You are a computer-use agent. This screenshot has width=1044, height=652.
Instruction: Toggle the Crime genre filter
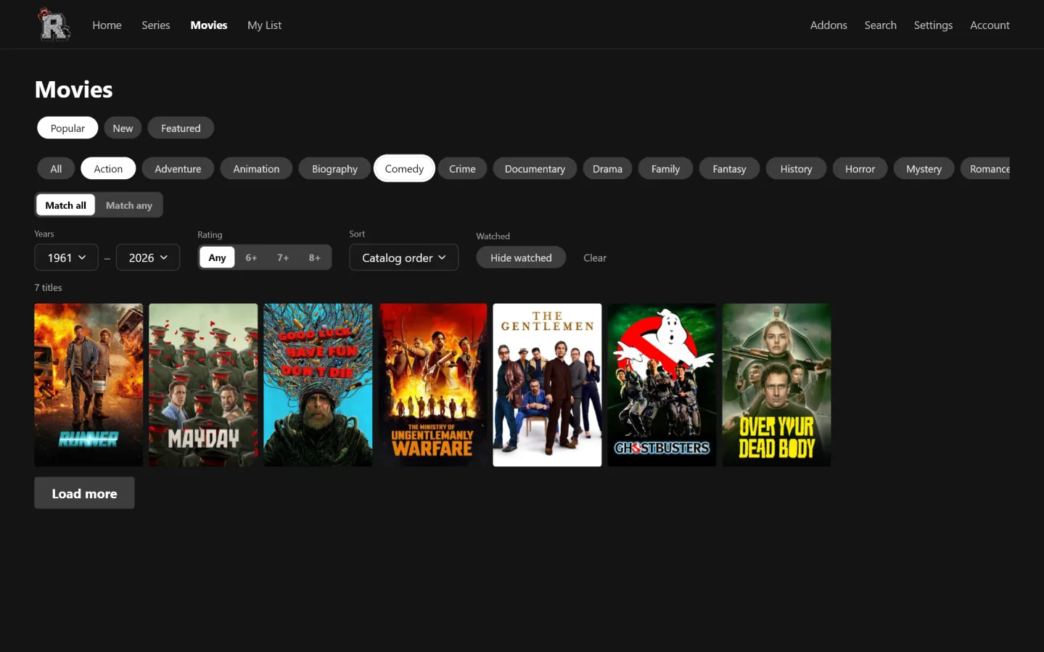click(462, 169)
